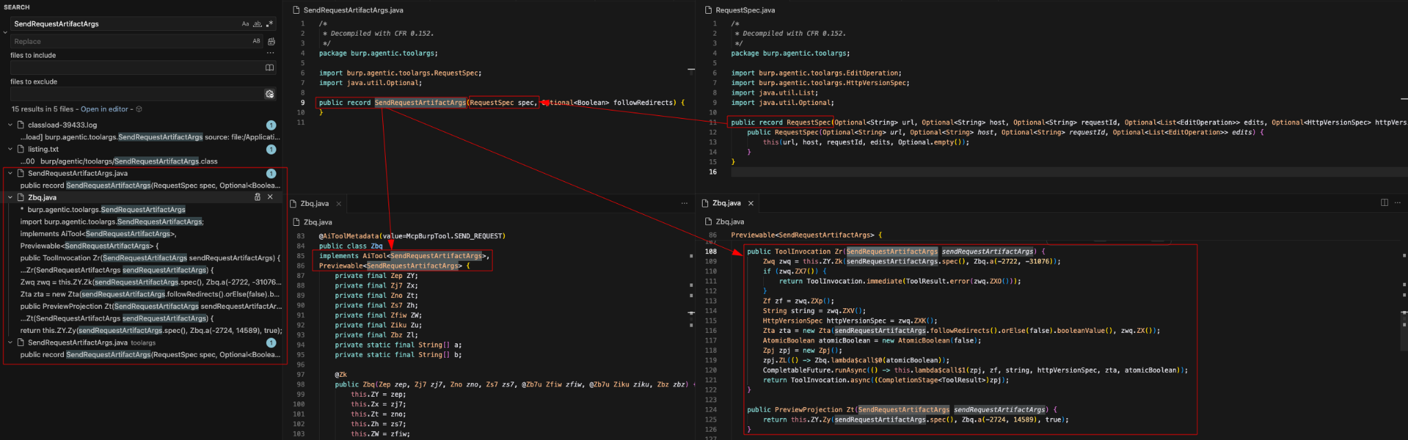This screenshot has width=1408, height=440.
Task: Collapse first SendRequestArtifactArgs.java results group
Action: (x=10, y=173)
